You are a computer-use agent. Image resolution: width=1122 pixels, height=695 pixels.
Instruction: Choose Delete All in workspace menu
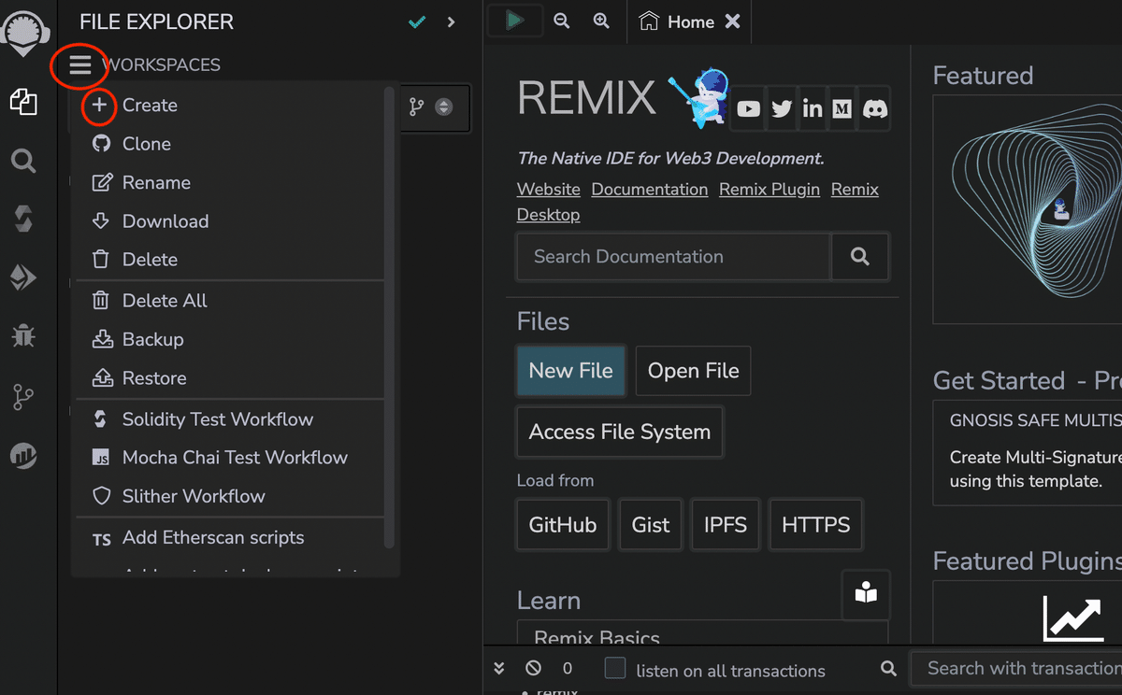pyautogui.click(x=229, y=301)
